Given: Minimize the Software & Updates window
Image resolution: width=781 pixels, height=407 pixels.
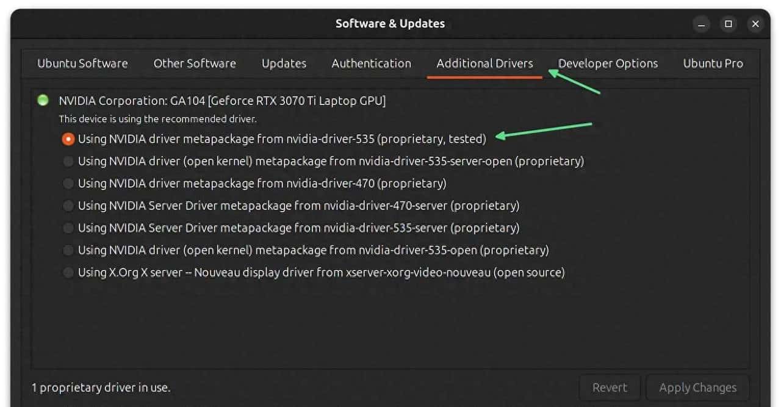Looking at the screenshot, I should tap(701, 24).
